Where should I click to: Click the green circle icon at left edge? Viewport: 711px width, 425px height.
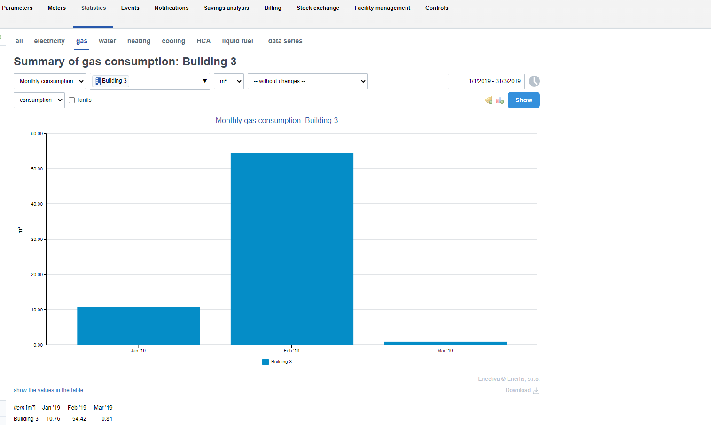pyautogui.click(x=1, y=37)
